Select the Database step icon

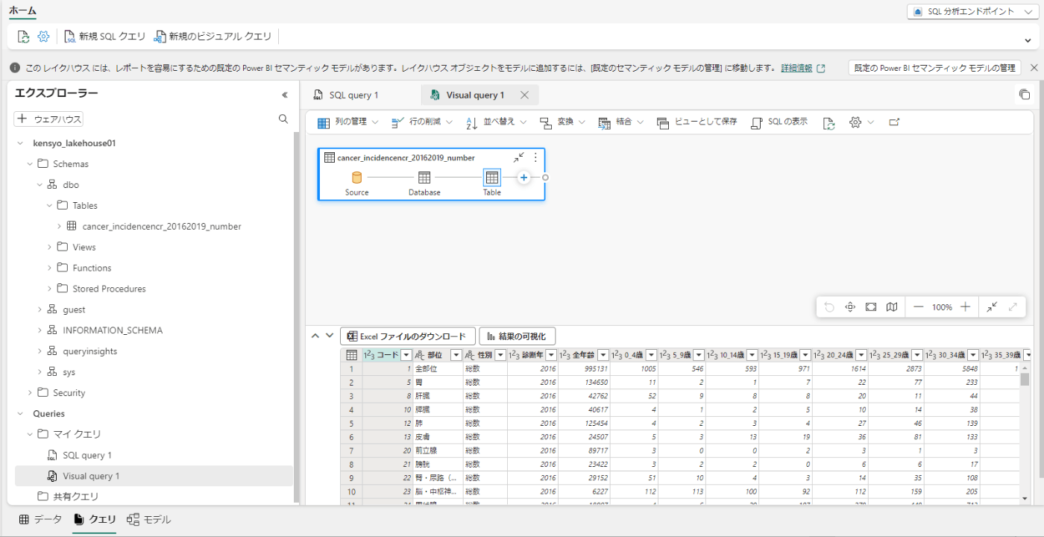point(424,178)
